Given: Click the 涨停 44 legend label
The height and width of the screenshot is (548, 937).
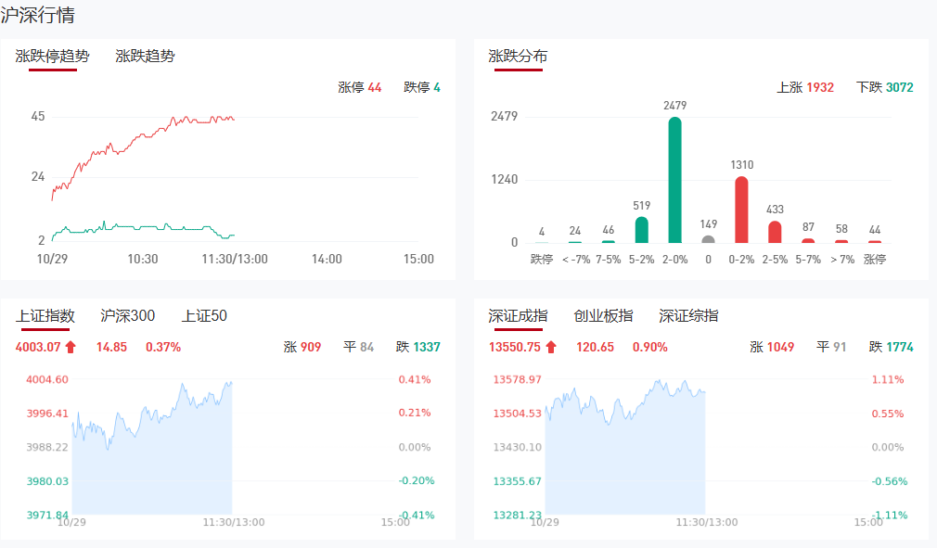Looking at the screenshot, I should point(359,87).
